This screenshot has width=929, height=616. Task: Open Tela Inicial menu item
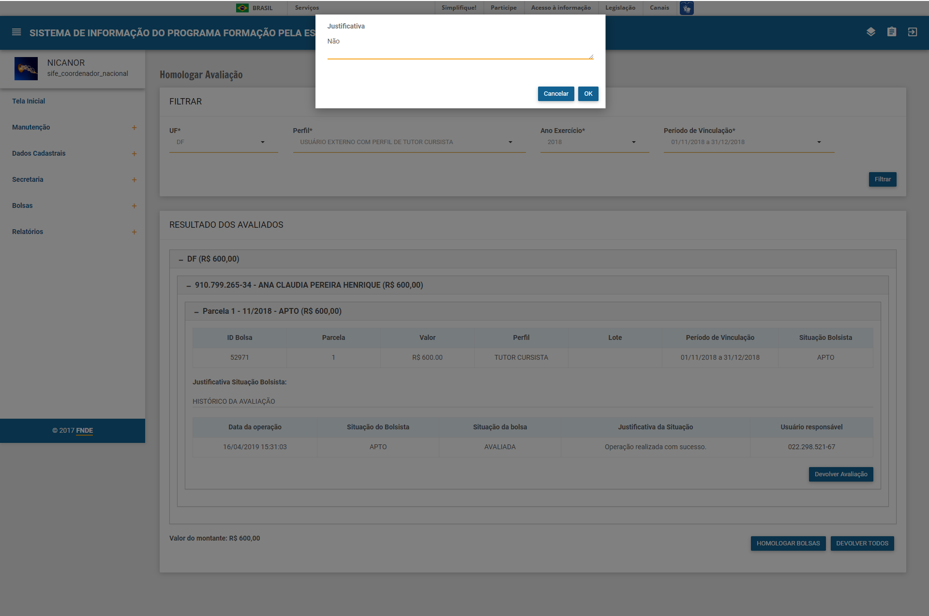pos(29,101)
